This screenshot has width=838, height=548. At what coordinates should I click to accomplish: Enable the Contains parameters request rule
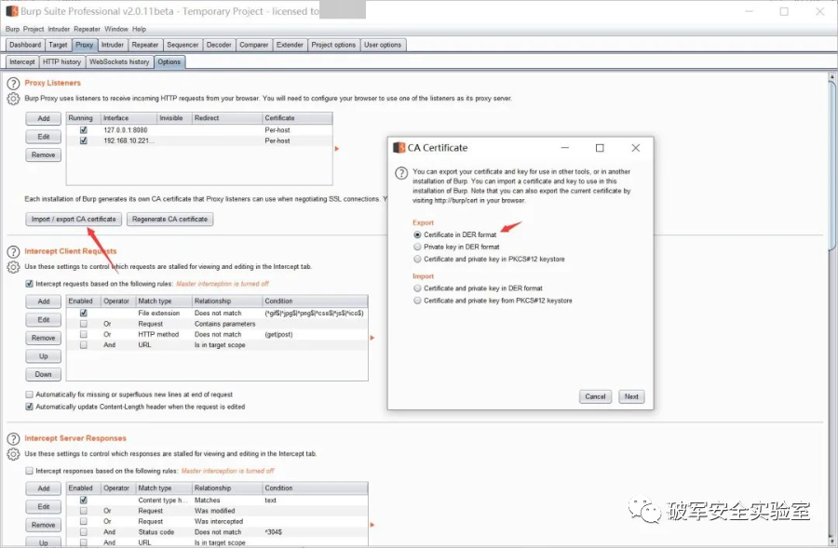(x=84, y=324)
